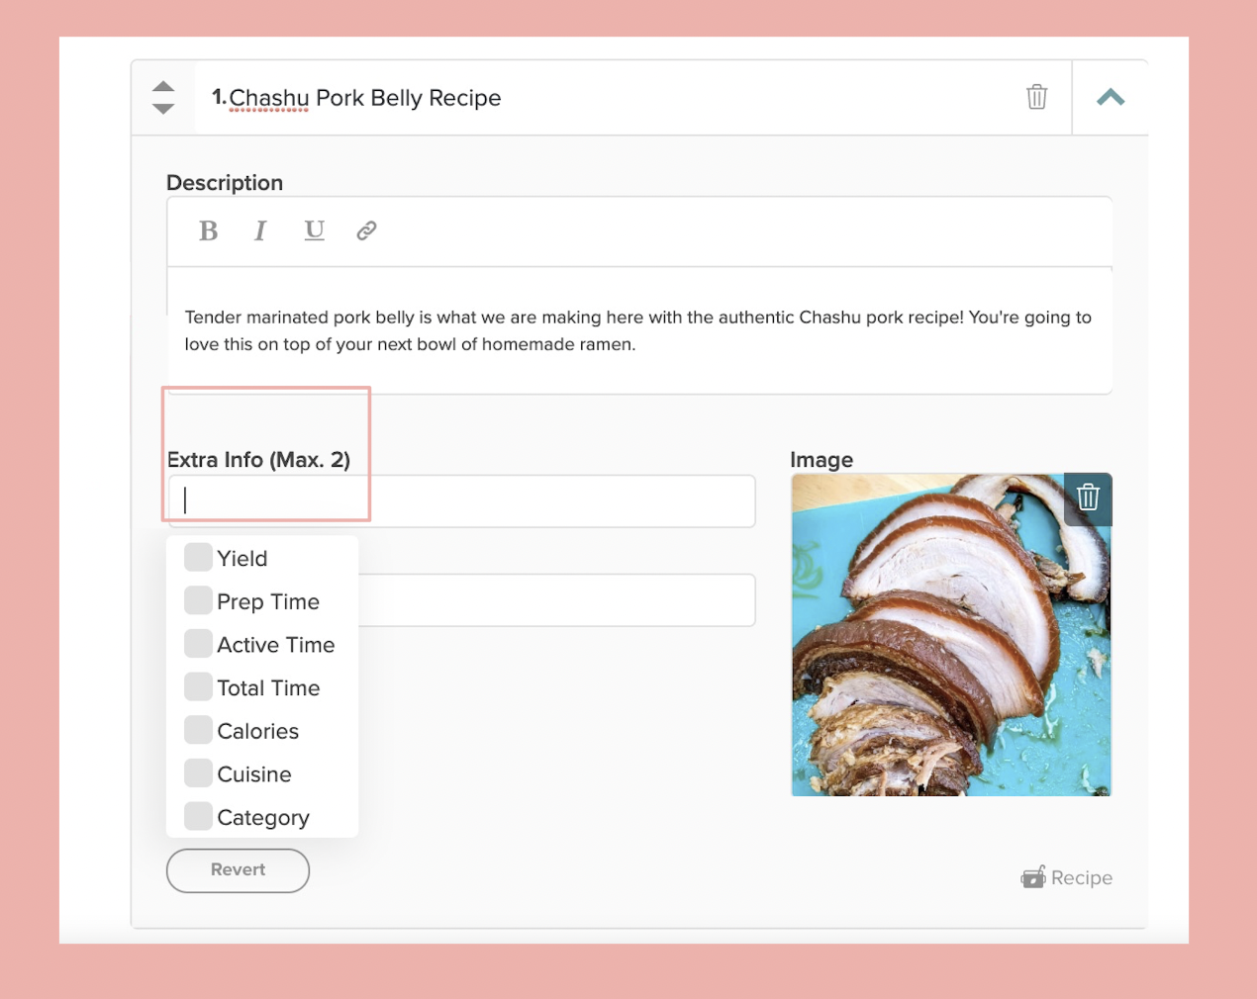The width and height of the screenshot is (1257, 999).
Task: Insert a hyperlink with the link icon
Action: (366, 230)
